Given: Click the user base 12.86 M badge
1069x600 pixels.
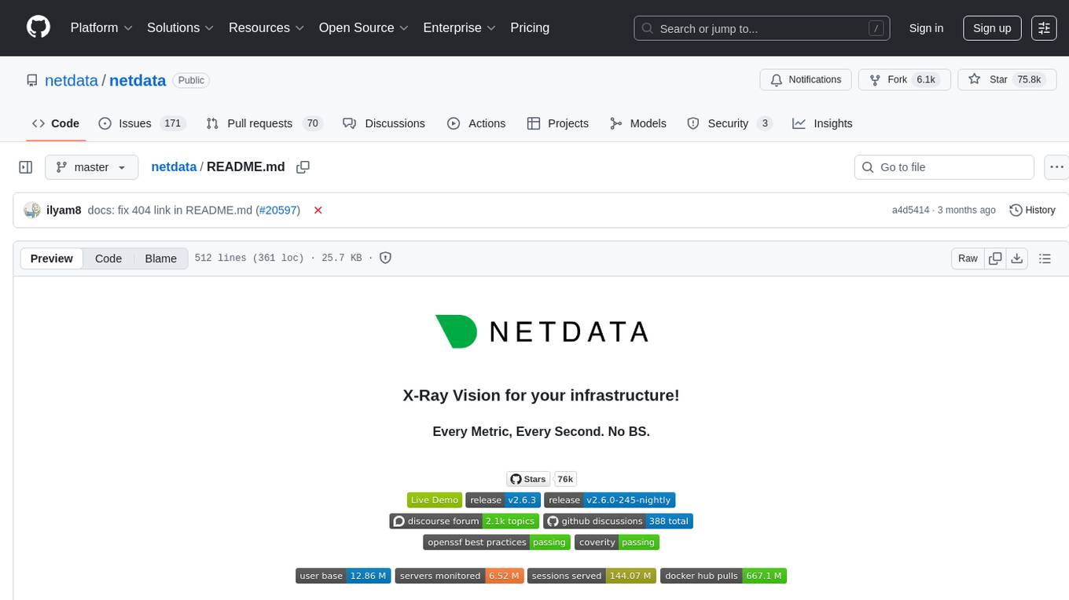Looking at the screenshot, I should pos(343,576).
